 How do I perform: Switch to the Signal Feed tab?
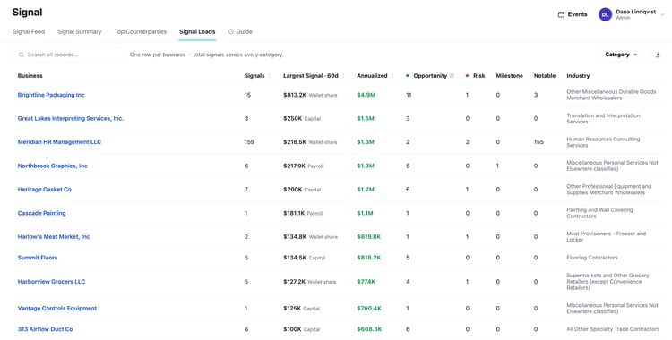29,31
